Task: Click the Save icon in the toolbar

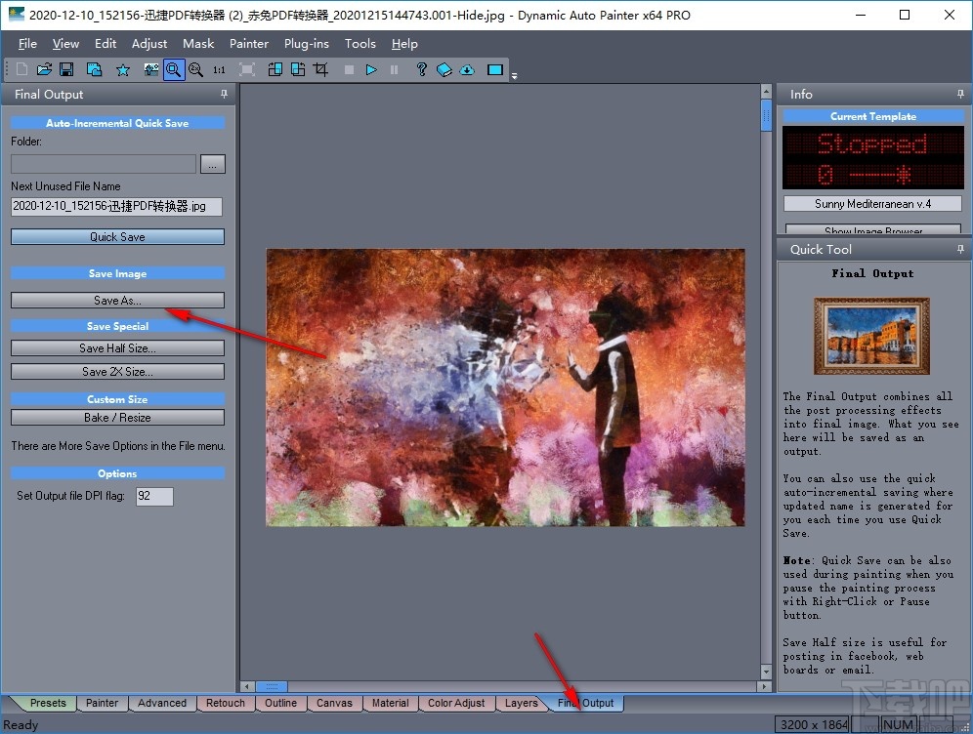Action: [65, 69]
